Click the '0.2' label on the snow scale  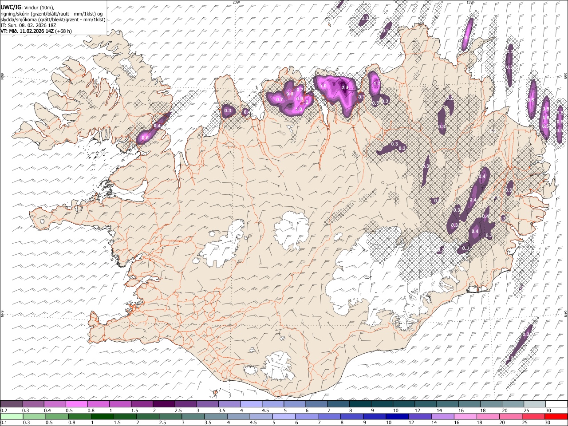[3, 411]
